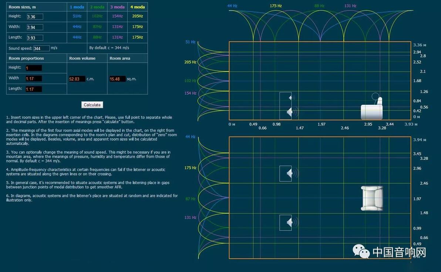Select the room Height input field
Image resolution: width=441 pixels, height=272 pixels.
point(35,17)
